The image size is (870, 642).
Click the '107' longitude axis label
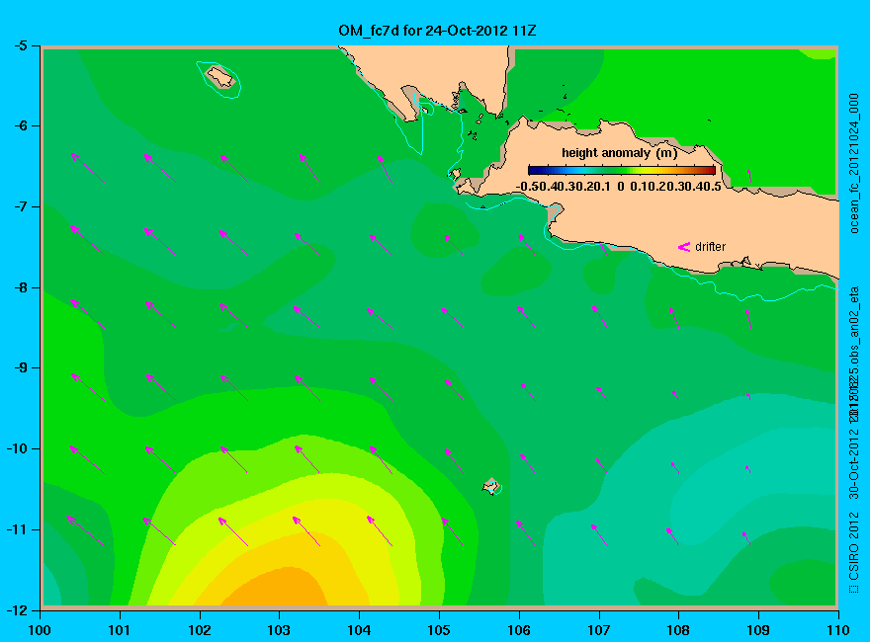(599, 630)
